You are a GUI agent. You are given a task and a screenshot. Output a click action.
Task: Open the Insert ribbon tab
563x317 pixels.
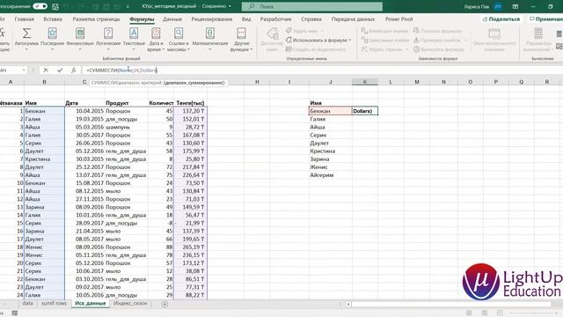53,19
